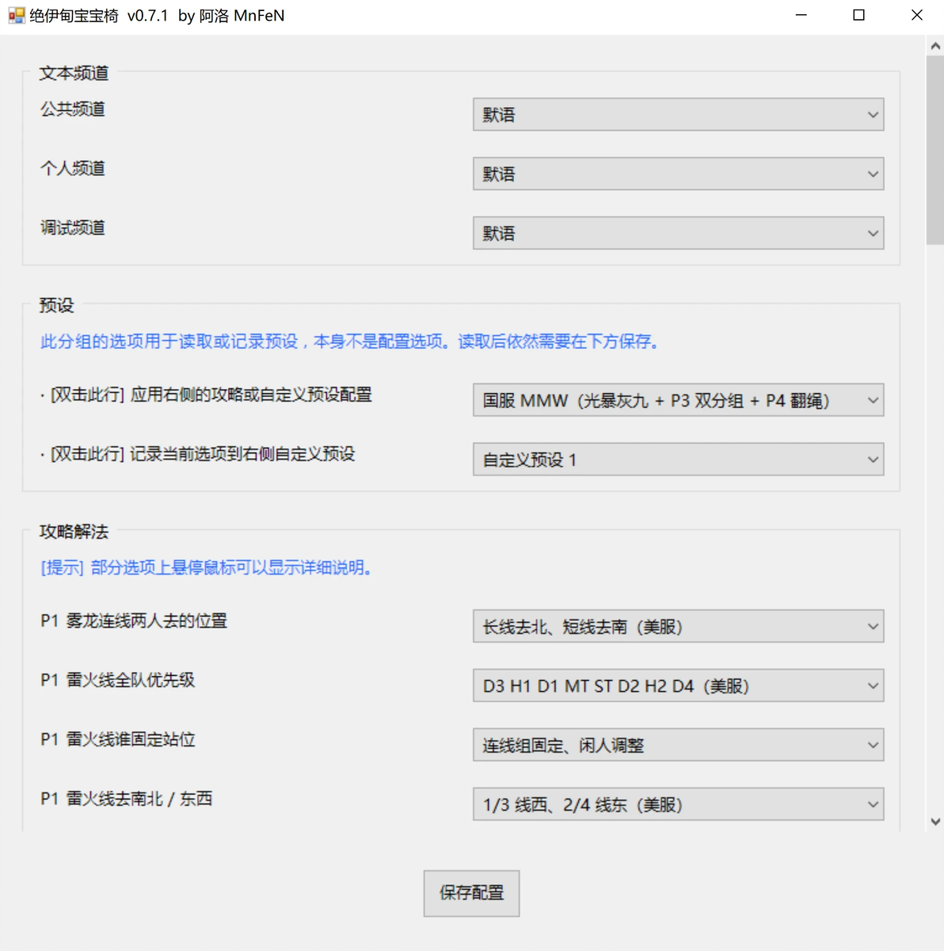Close the 绝伊甸宝宝椅 window
Screen dimensions: 944x951
tap(916, 15)
